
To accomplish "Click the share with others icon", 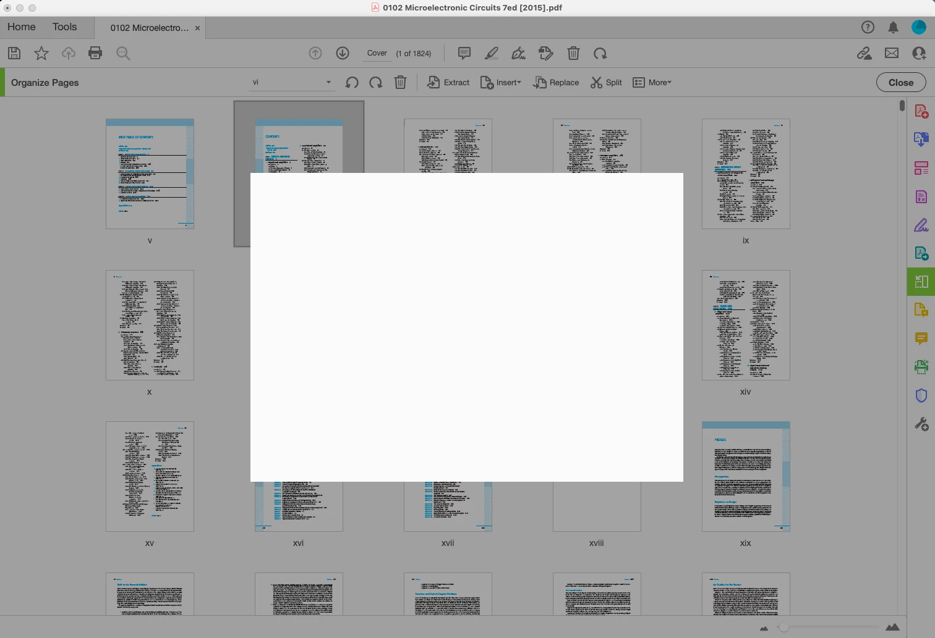I will pos(919,53).
